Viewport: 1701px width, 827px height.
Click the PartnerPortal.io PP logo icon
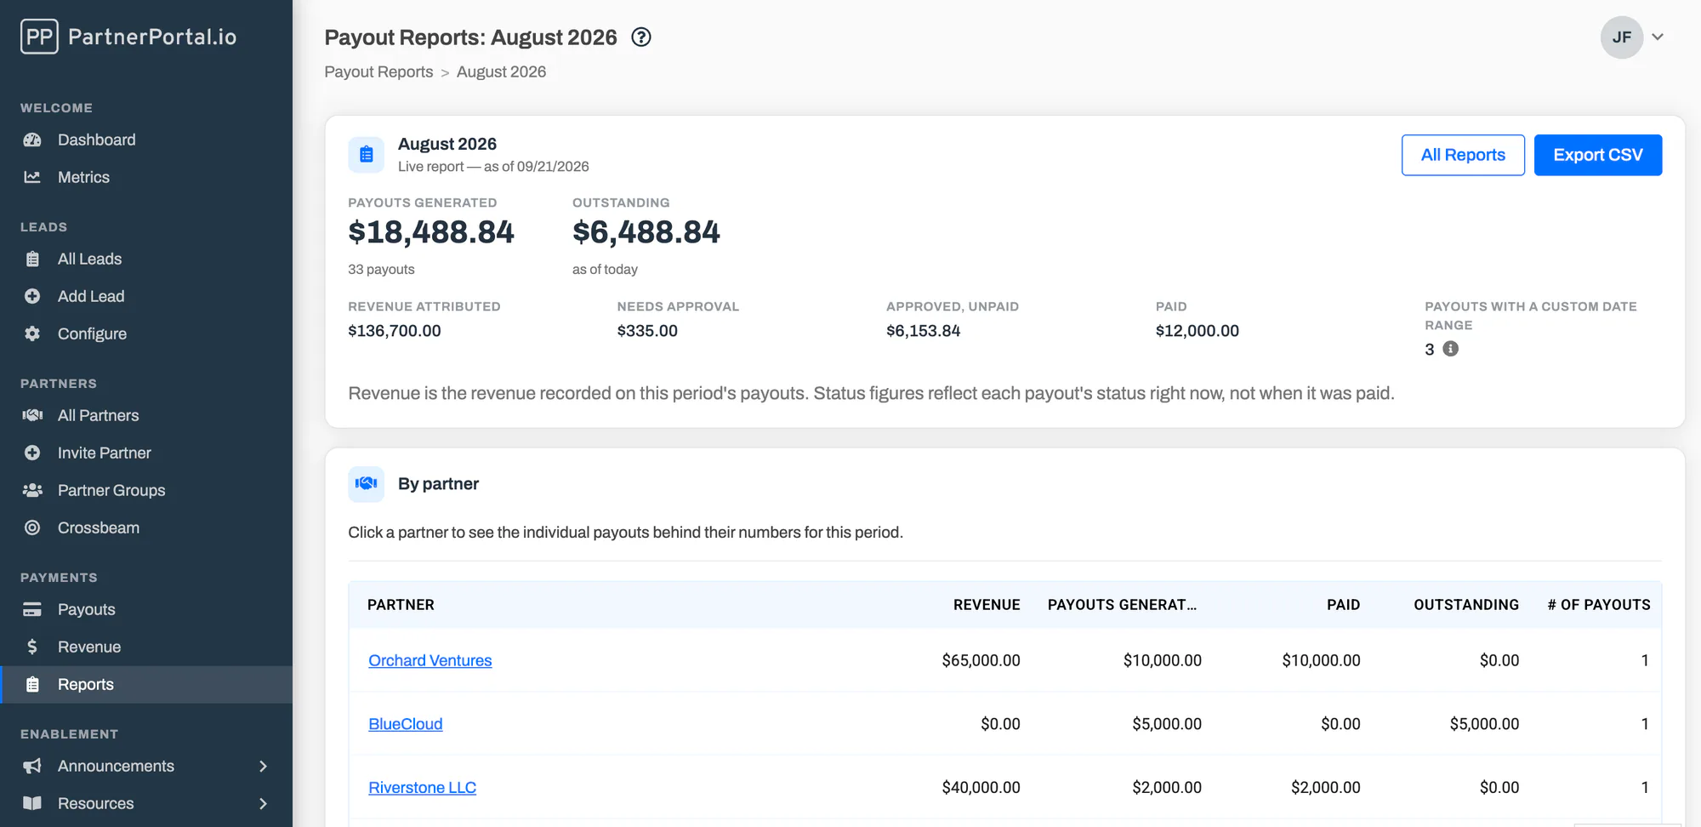coord(39,37)
